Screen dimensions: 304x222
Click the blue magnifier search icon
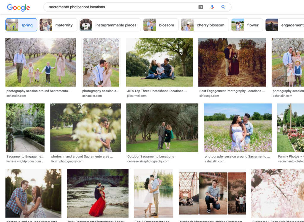click(x=223, y=7)
